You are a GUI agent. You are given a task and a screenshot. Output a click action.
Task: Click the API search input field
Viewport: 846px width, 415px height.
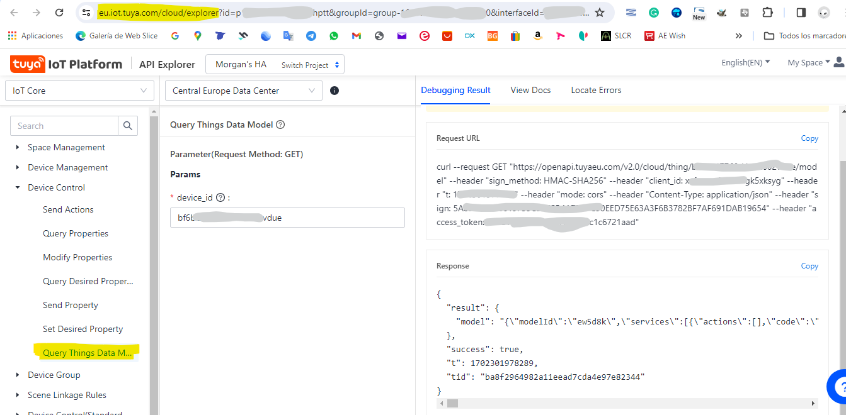pos(64,126)
